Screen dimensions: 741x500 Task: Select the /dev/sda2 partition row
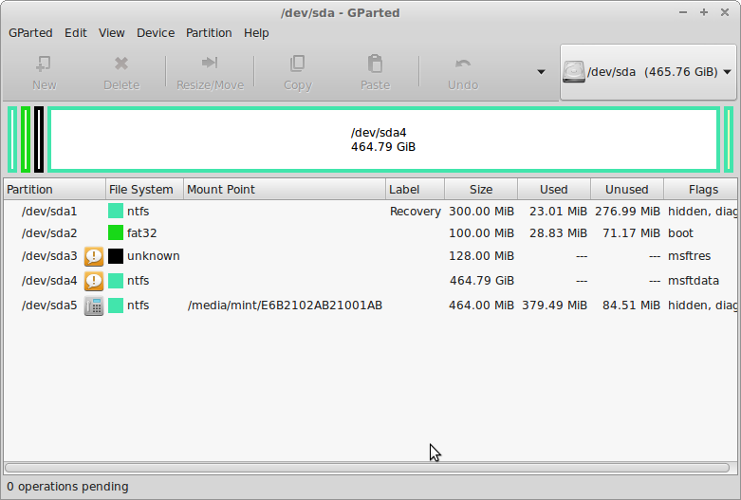[370, 233]
